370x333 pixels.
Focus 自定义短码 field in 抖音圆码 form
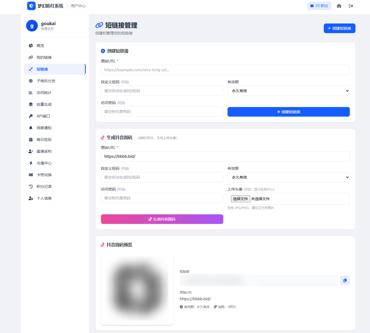[162, 177]
